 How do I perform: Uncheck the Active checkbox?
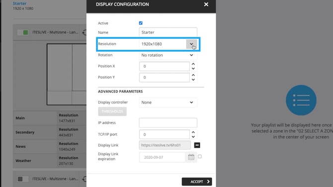click(x=141, y=23)
